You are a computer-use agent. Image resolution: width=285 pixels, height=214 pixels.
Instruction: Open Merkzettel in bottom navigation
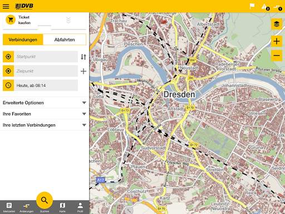tap(9, 207)
